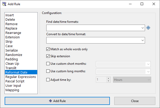Check the Adjust time by option

pos(48,80)
